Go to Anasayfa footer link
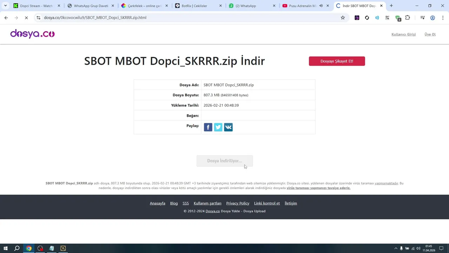Screen dimensions: 449x253 click(158, 203)
